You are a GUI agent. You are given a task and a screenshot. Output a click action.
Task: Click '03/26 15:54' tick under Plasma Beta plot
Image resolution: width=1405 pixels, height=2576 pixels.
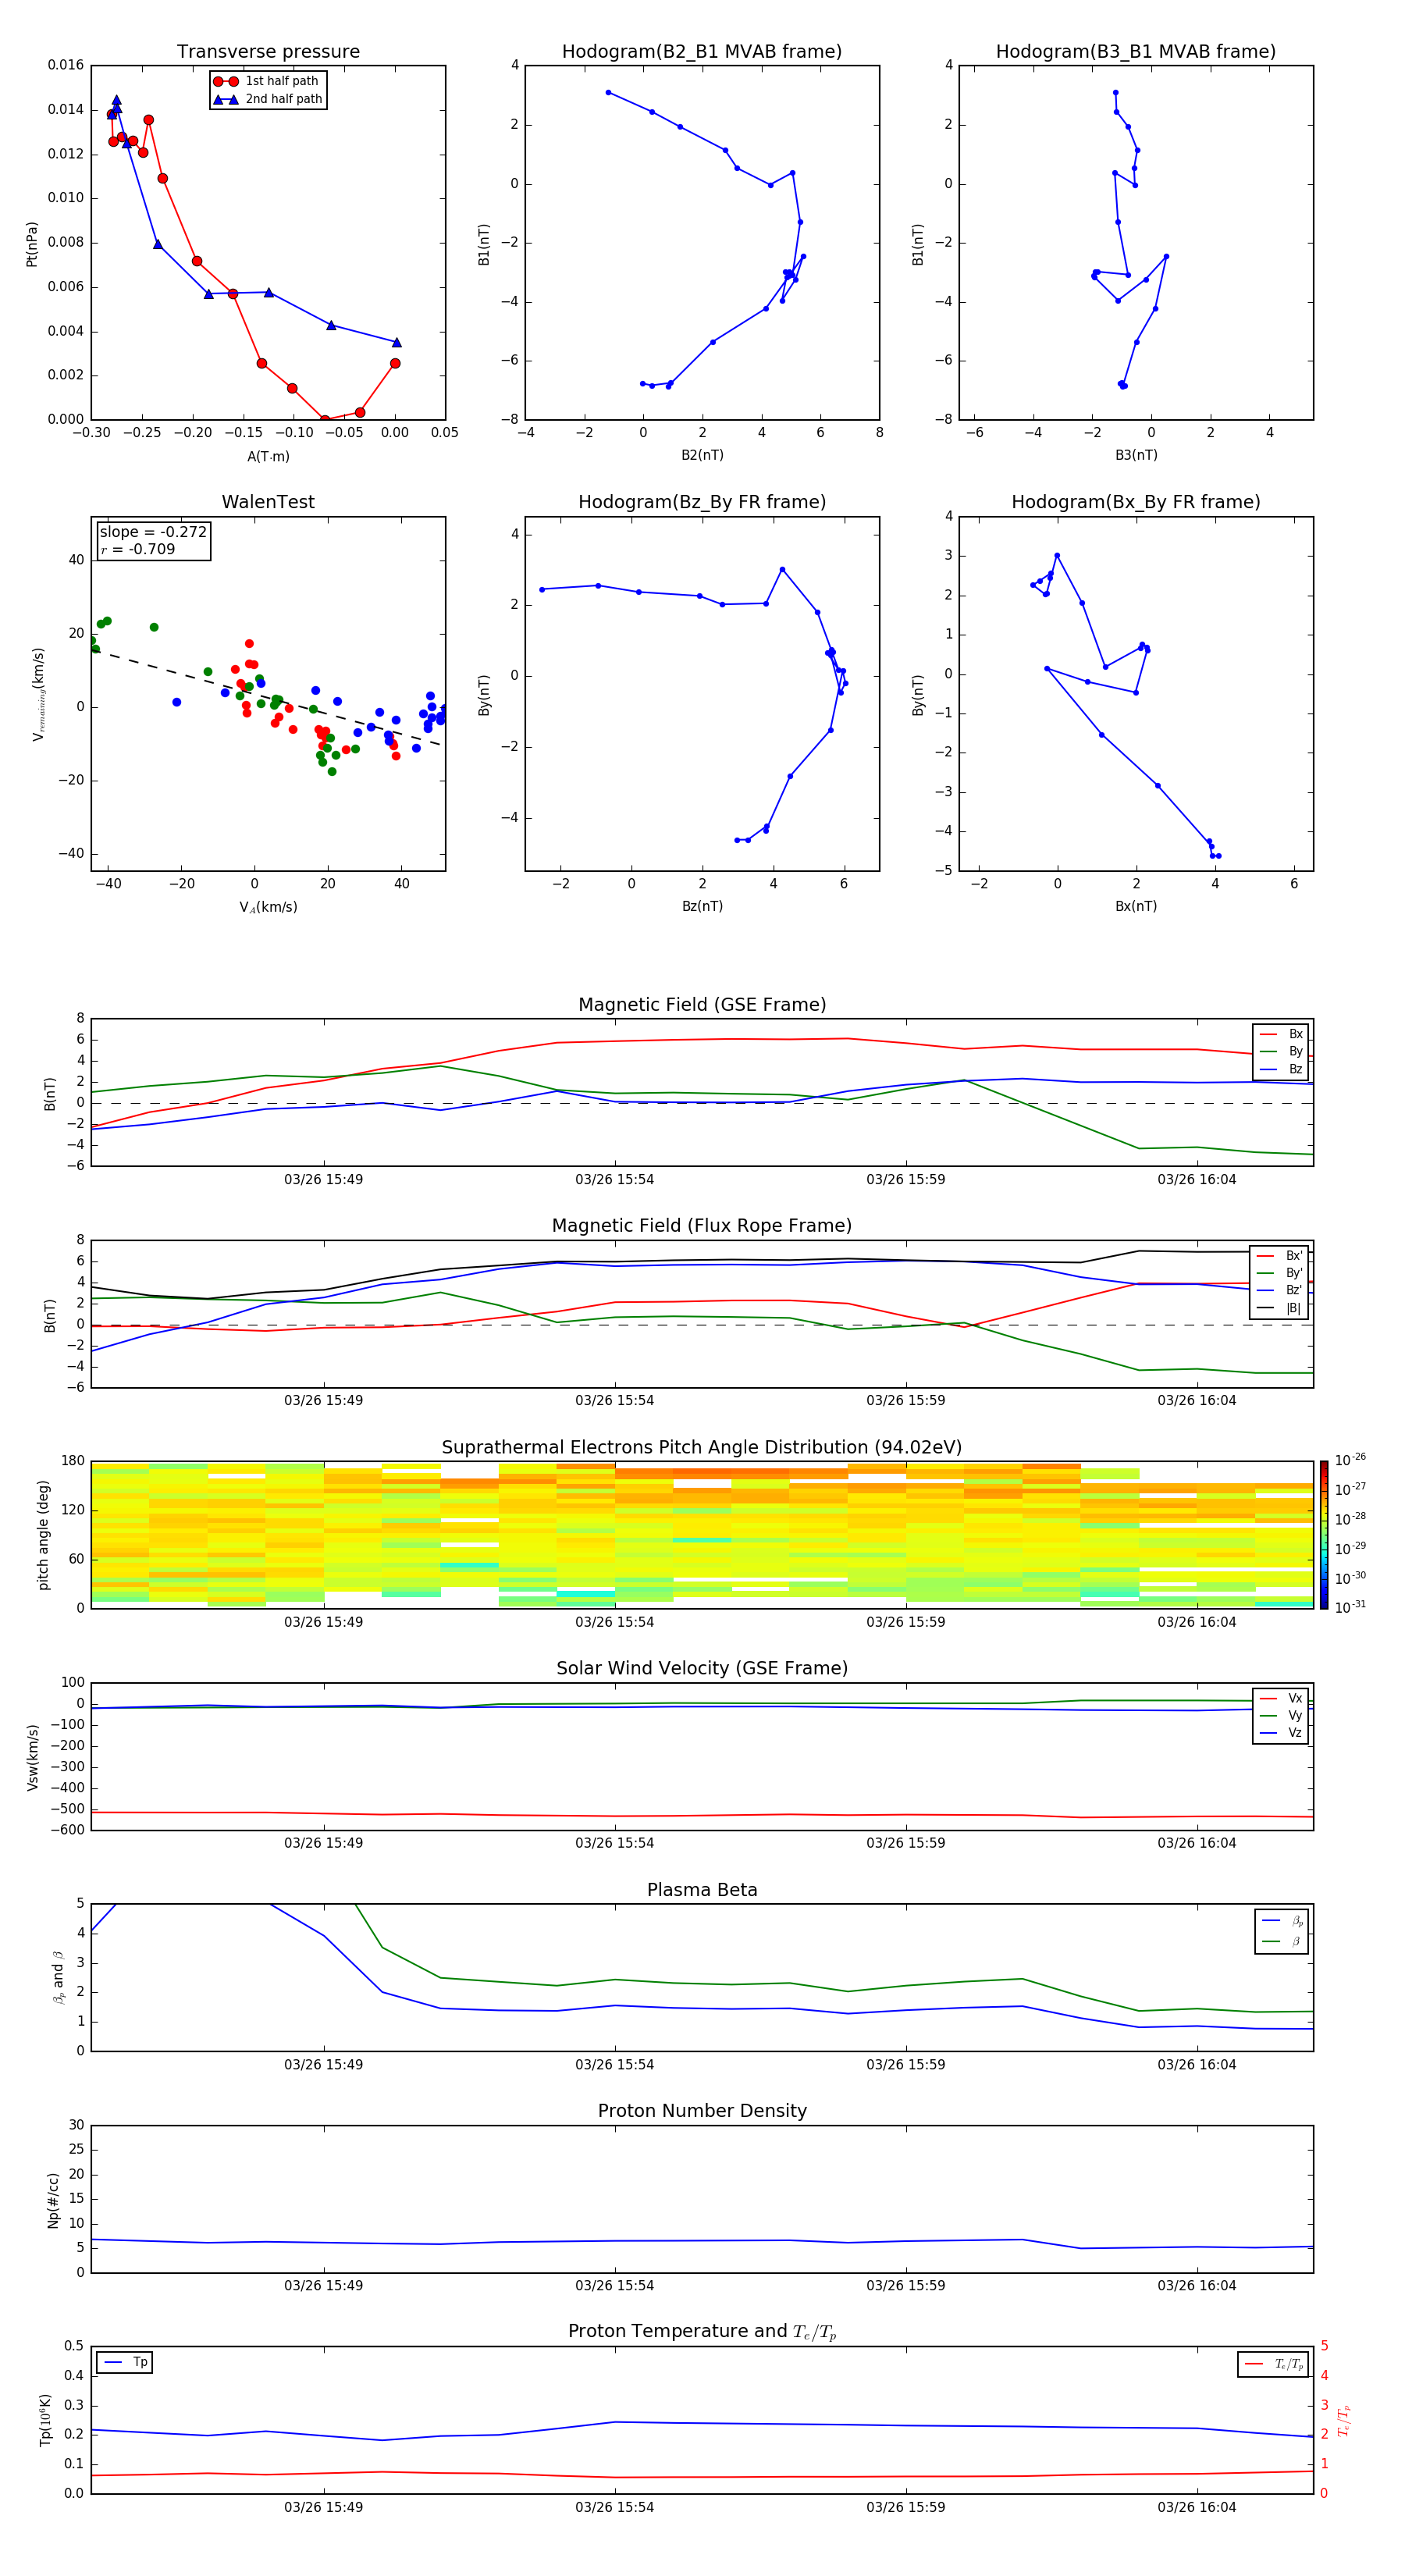tap(614, 2064)
